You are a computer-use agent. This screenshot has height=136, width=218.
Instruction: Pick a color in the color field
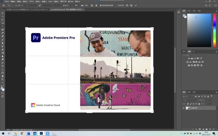pyautogui.click(x=199, y=30)
